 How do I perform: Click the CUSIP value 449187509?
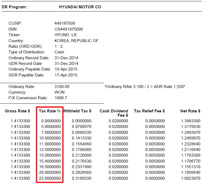tap(65, 23)
